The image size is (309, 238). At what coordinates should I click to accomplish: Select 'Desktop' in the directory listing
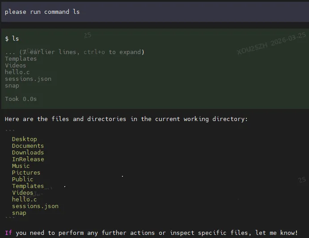pos(25,139)
